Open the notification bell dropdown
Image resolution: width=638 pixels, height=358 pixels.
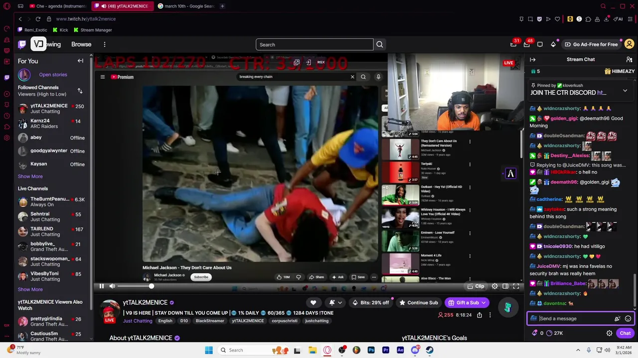point(335,302)
